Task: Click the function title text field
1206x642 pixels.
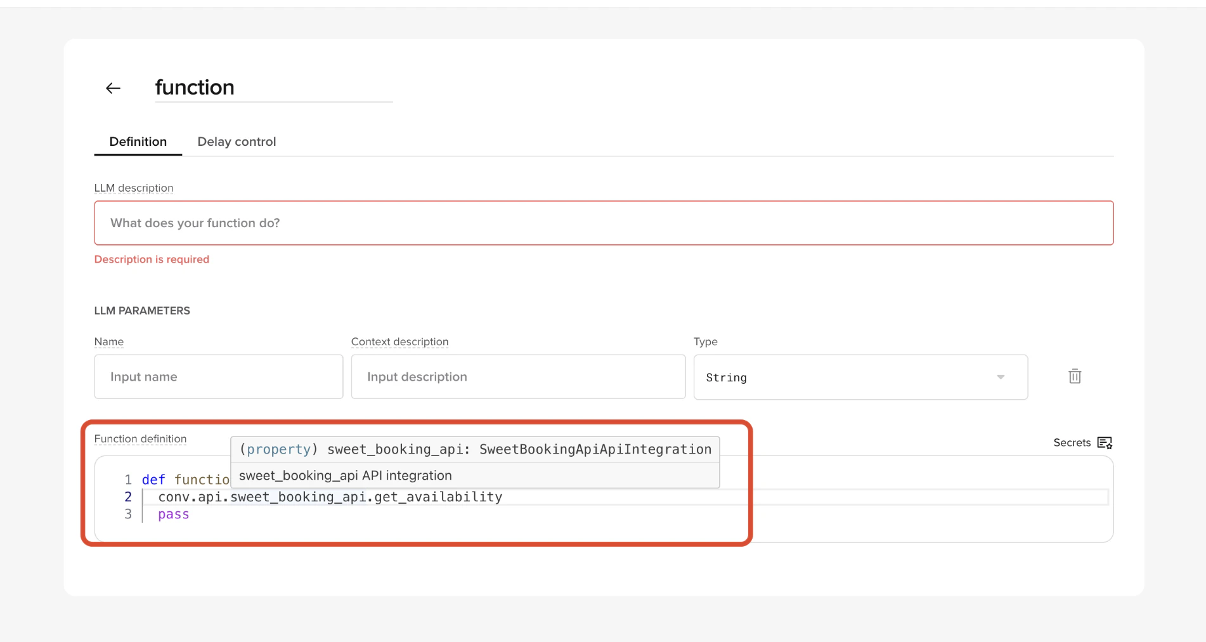Action: 273,88
